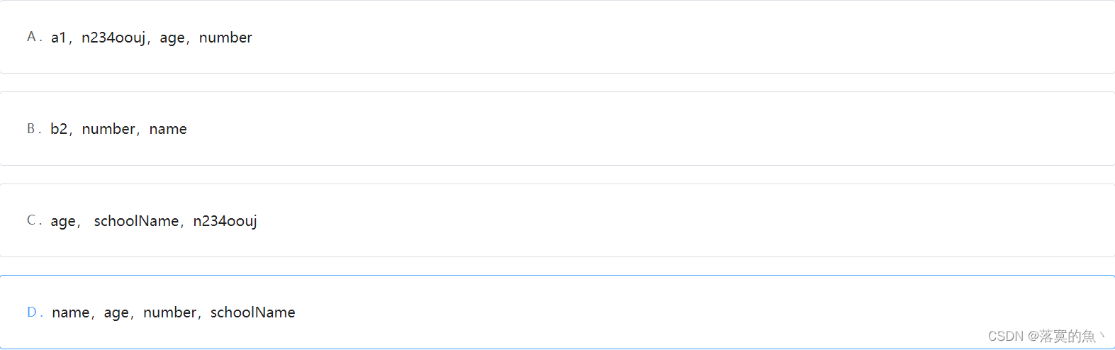The width and height of the screenshot is (1115, 350).
Task: Click 'age' in option D
Action: [116, 313]
